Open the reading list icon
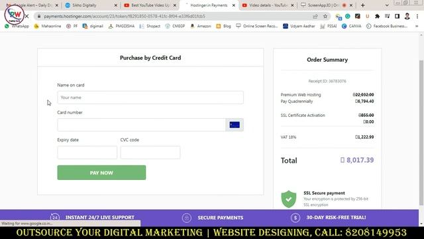 387,16
